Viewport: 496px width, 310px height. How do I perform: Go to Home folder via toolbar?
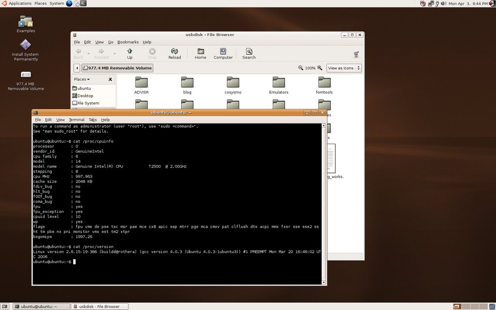pyautogui.click(x=200, y=53)
